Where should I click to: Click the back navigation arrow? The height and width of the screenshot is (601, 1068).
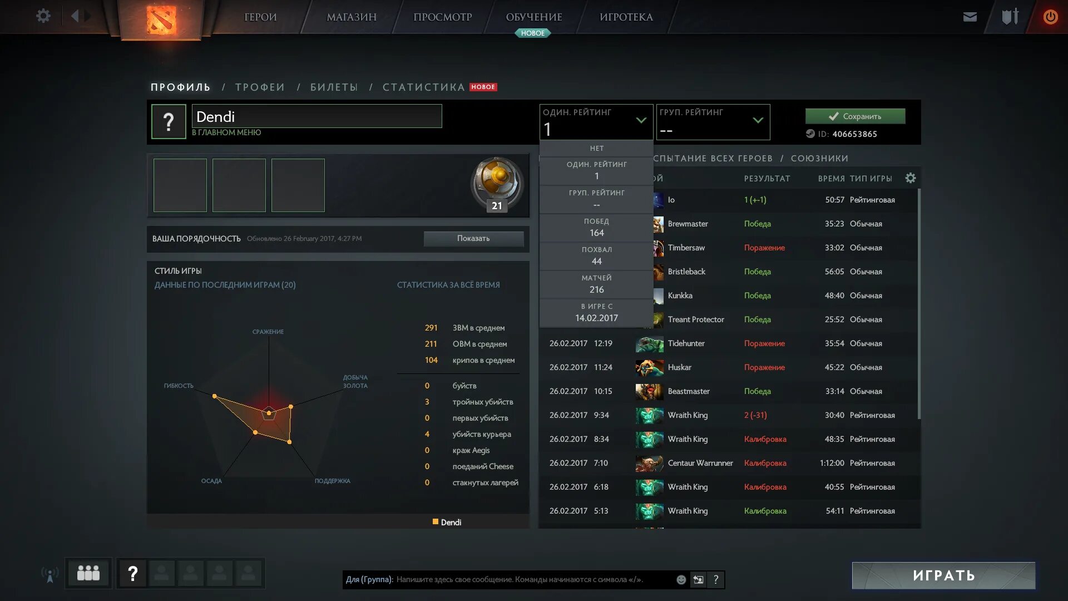(x=75, y=16)
